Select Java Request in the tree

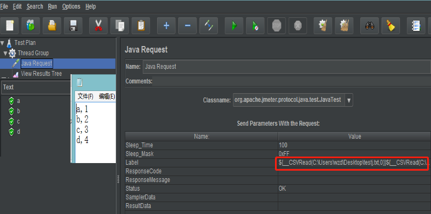pyautogui.click(x=36, y=63)
